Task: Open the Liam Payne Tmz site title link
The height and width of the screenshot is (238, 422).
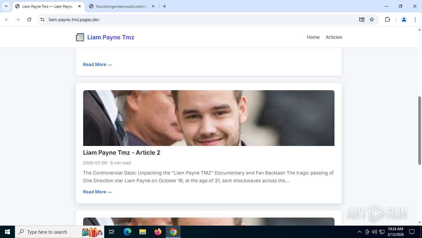Action: coord(110,37)
